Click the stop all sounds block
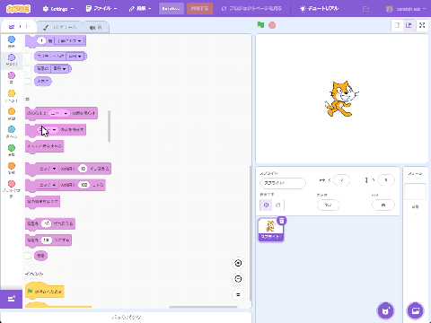This screenshot has height=323, width=431. [45, 146]
